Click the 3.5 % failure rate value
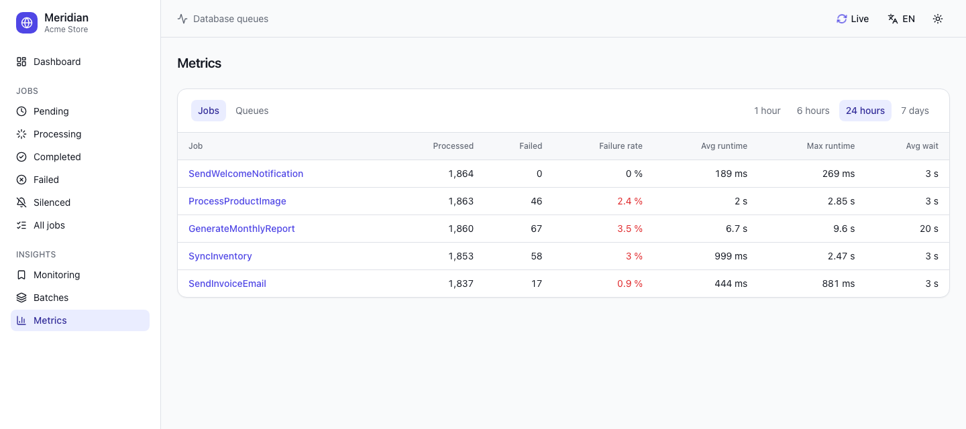 630,229
